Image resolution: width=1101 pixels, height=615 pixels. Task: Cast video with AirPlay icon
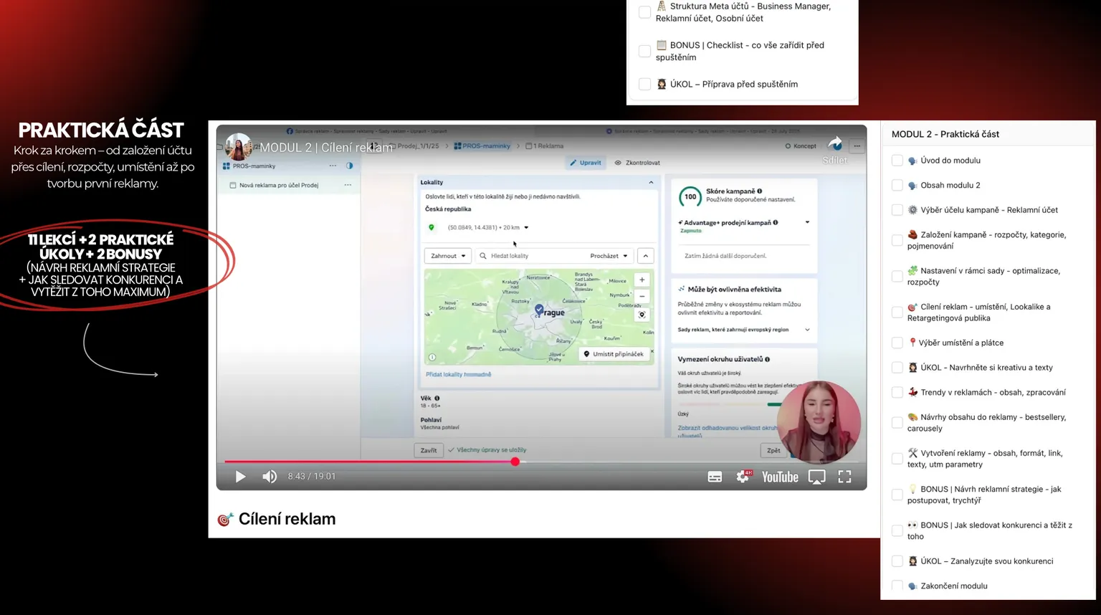coord(816,477)
